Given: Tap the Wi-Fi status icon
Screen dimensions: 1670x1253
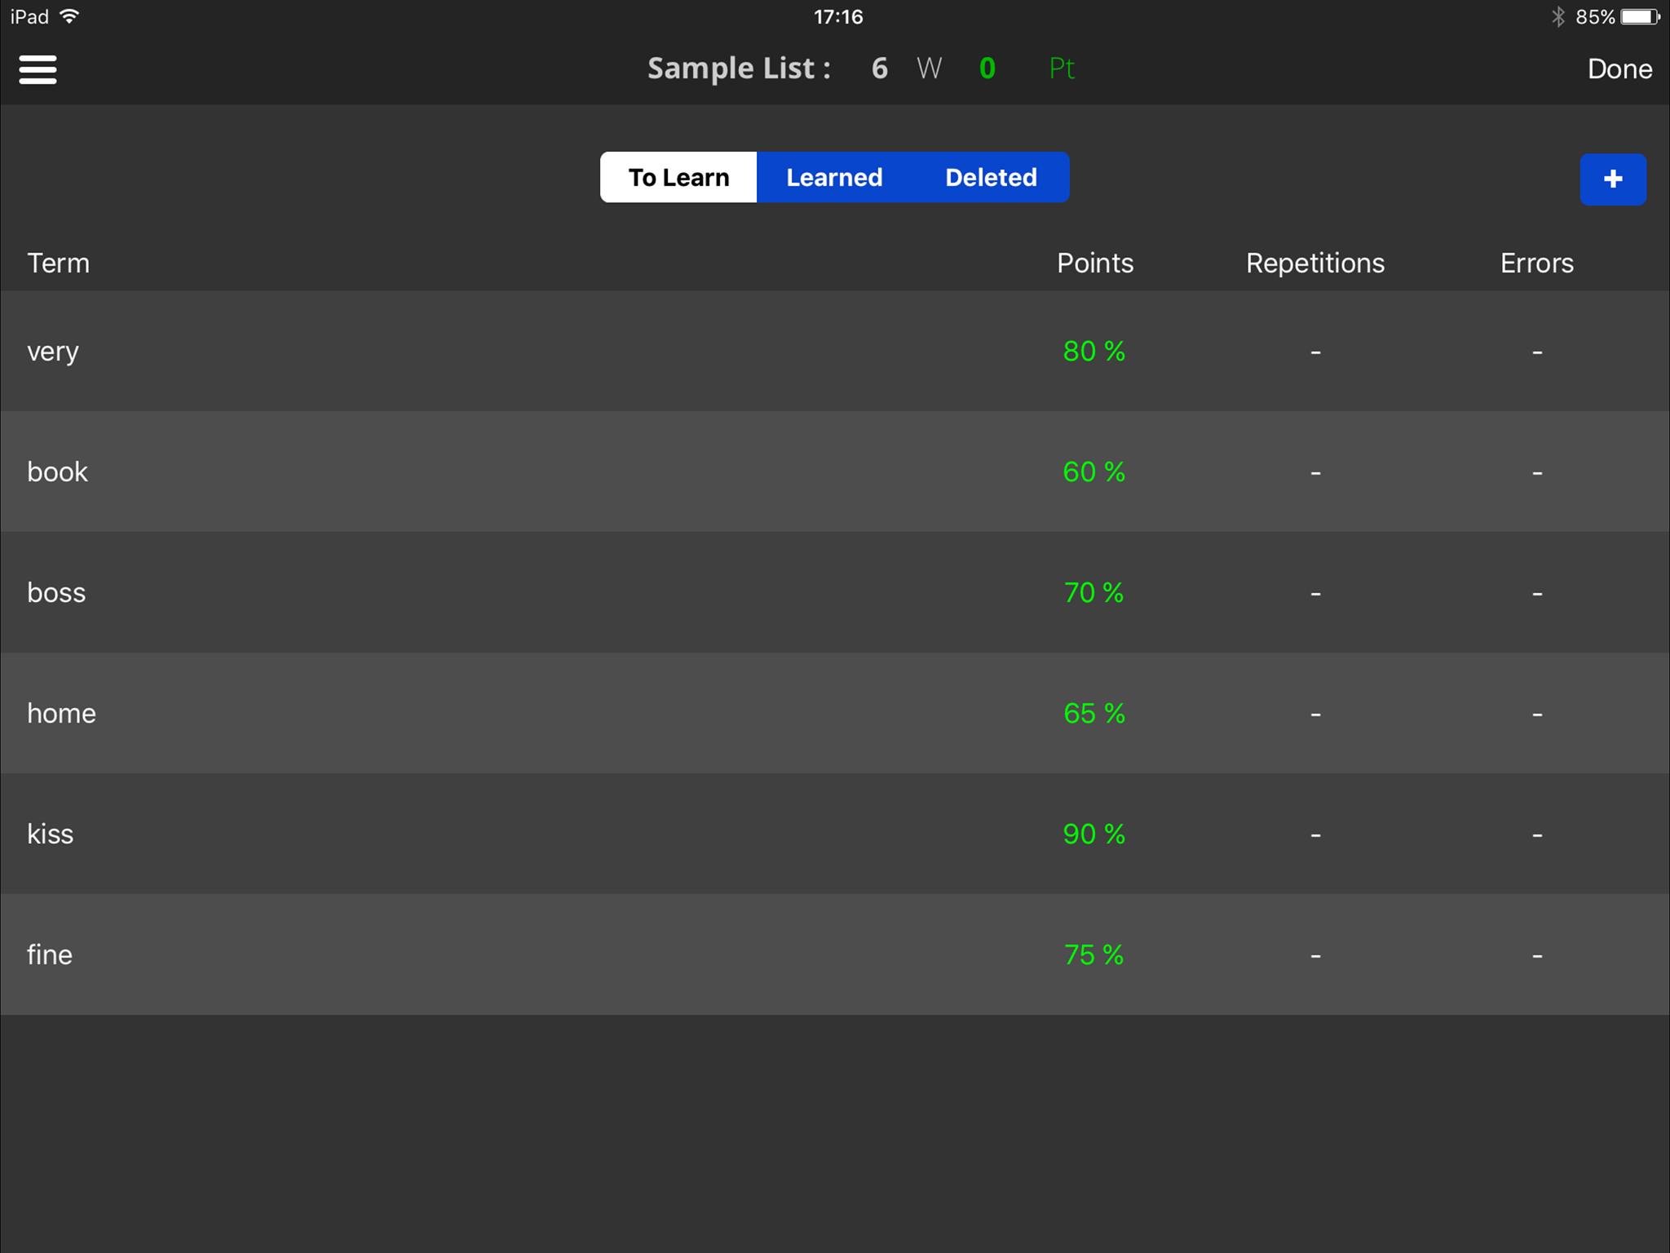Looking at the screenshot, I should pyautogui.click(x=70, y=17).
